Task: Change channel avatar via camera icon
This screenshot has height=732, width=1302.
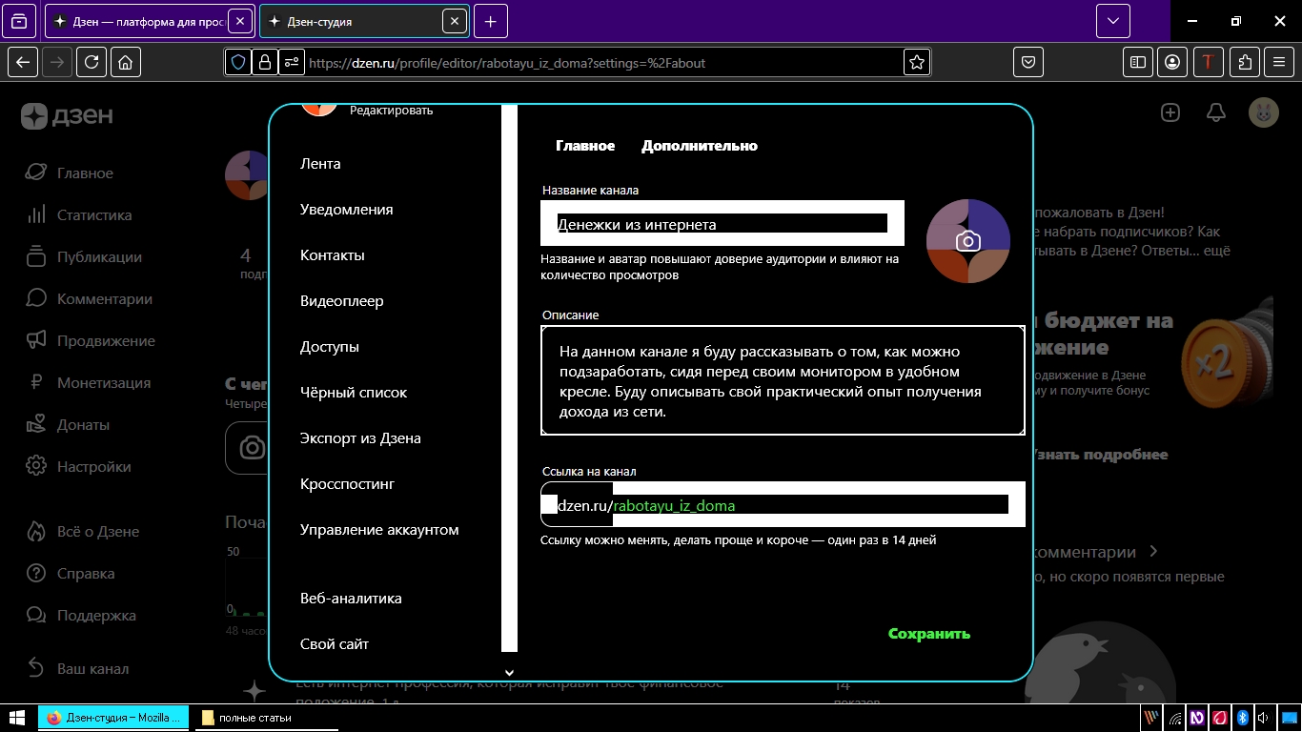Action: (x=968, y=241)
